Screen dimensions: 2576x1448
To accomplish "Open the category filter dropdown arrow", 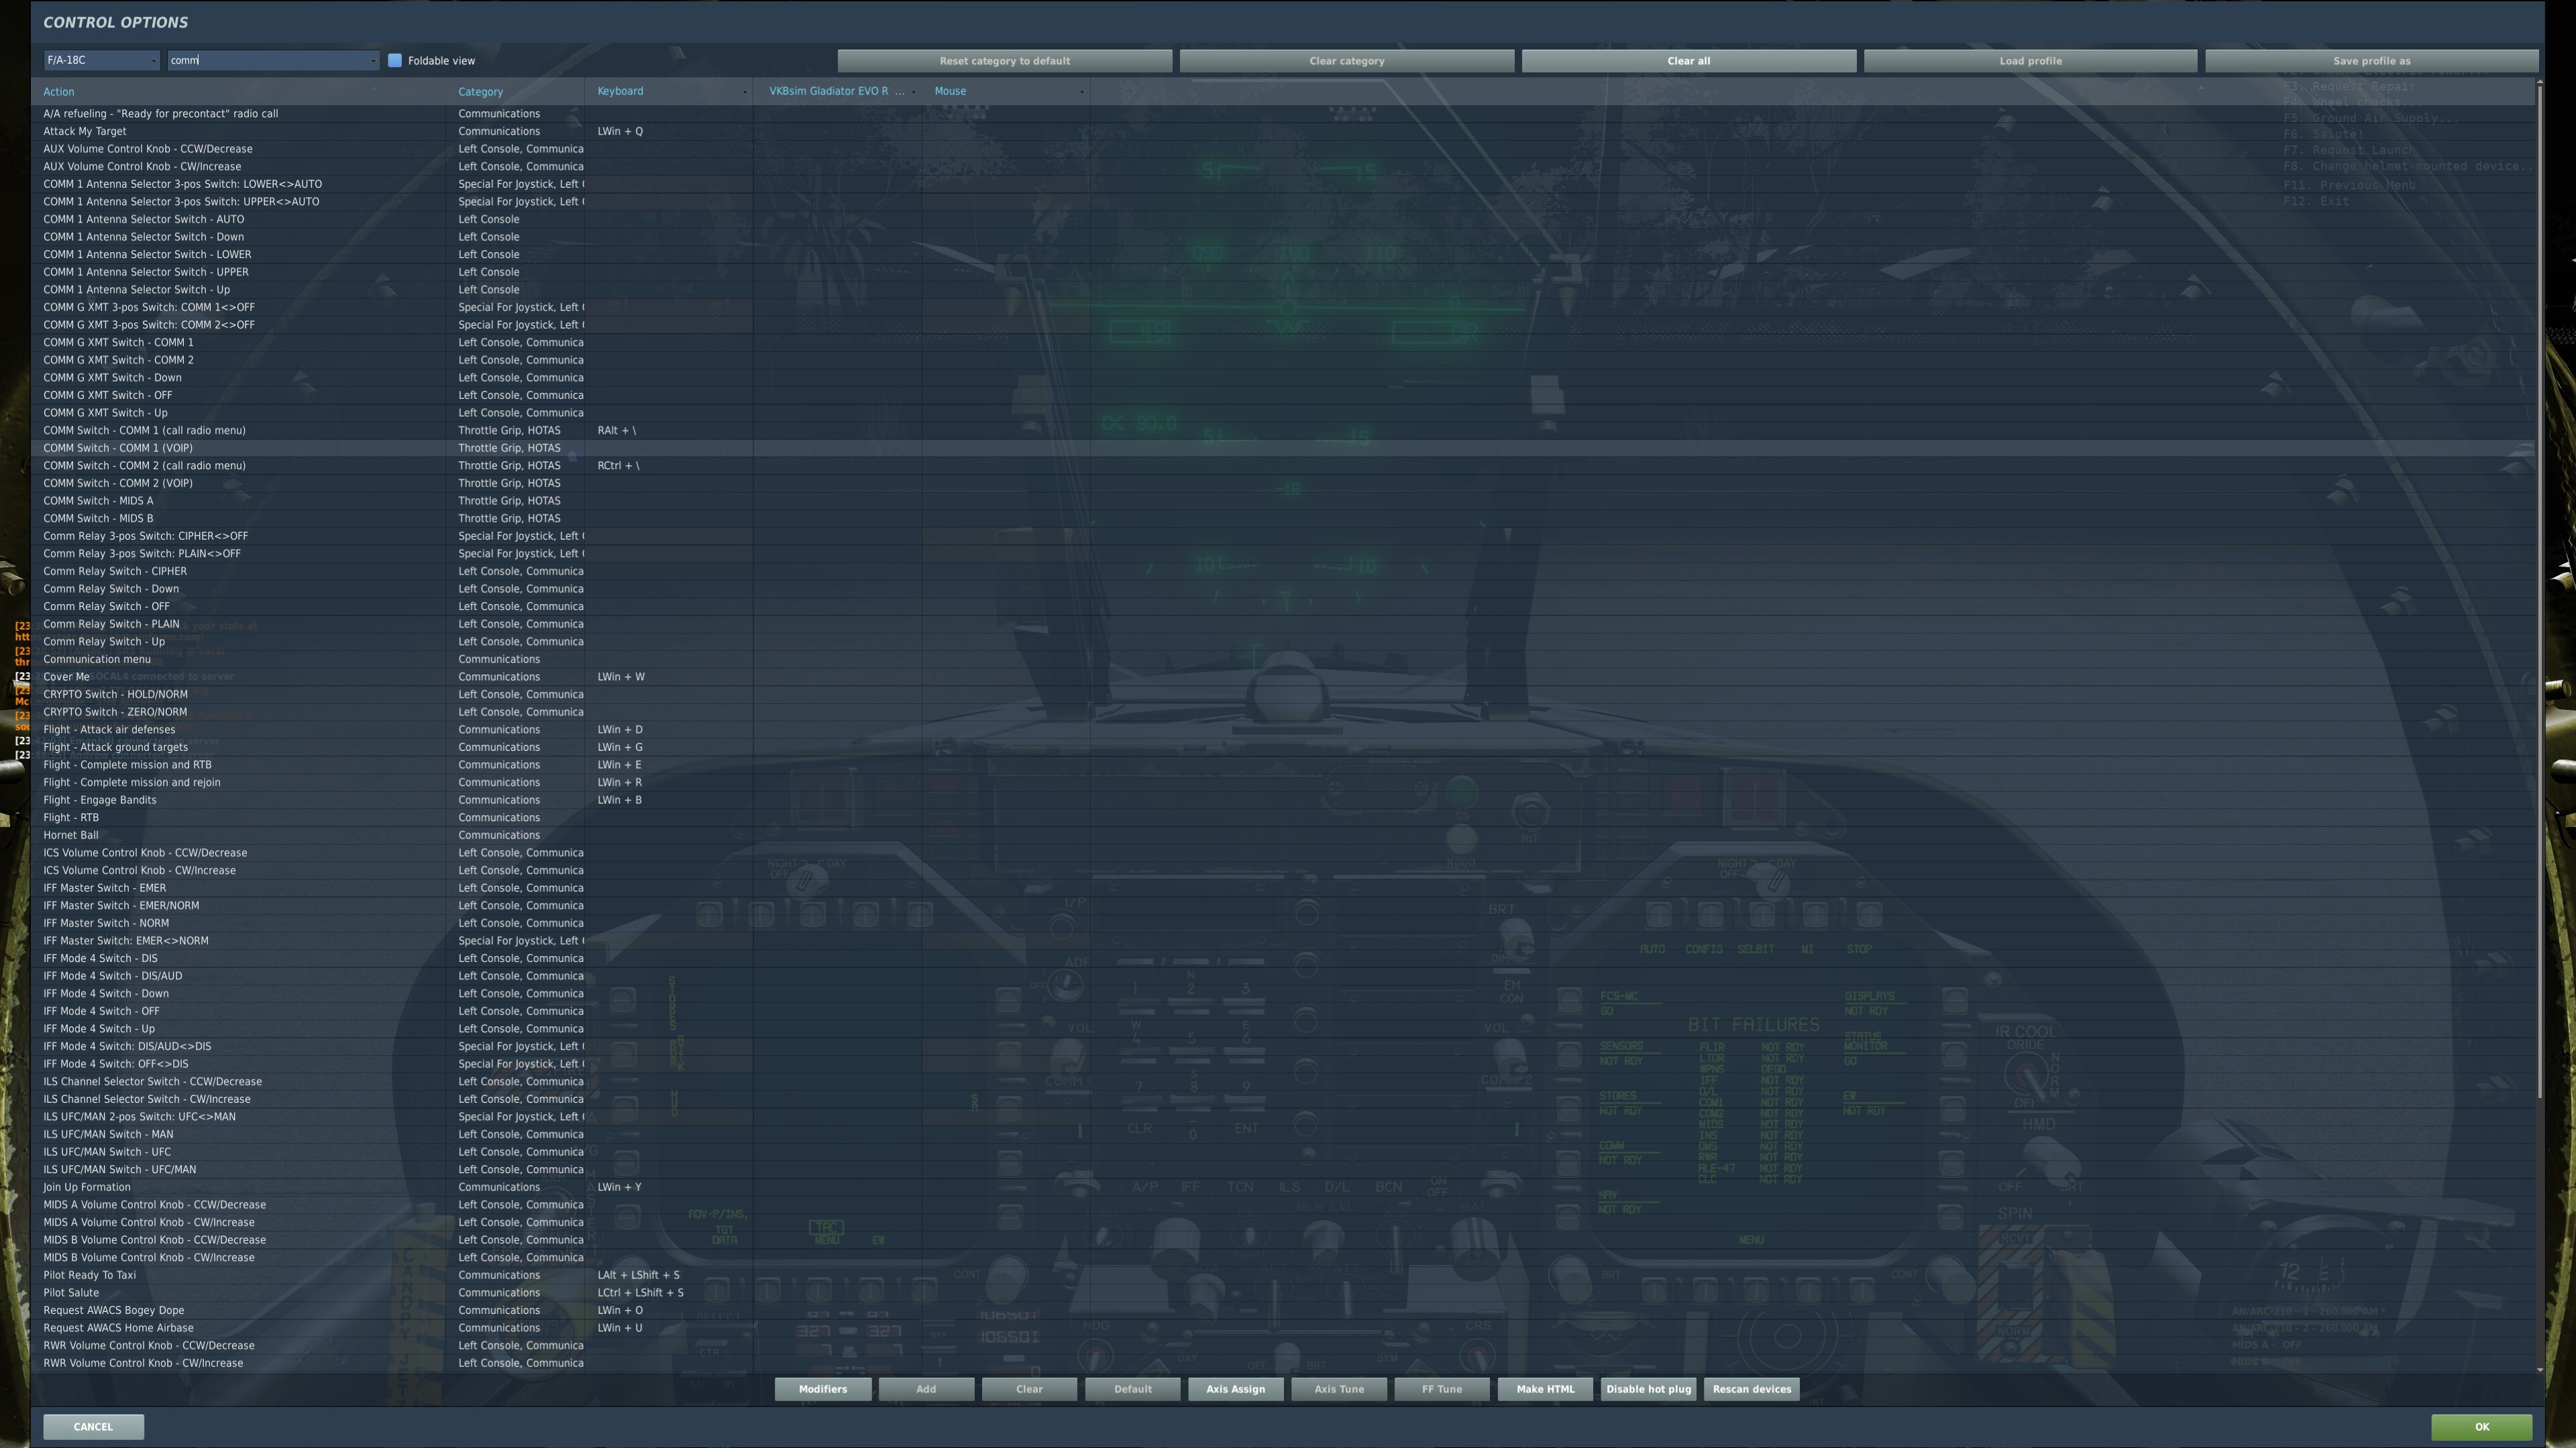I will [373, 61].
